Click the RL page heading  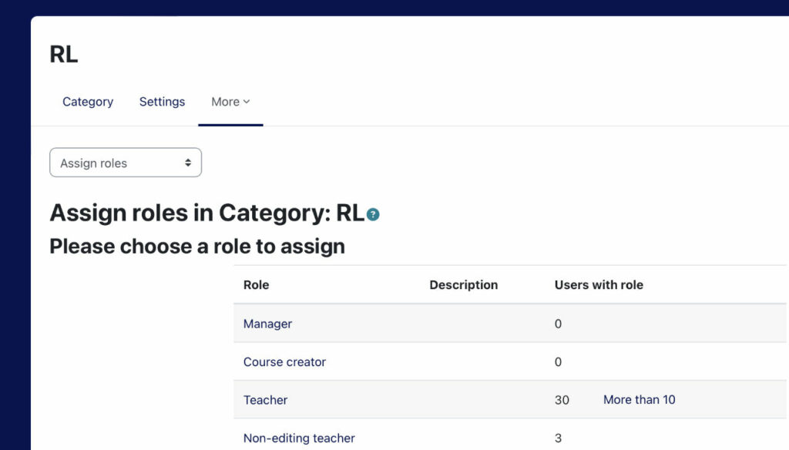pyautogui.click(x=64, y=53)
